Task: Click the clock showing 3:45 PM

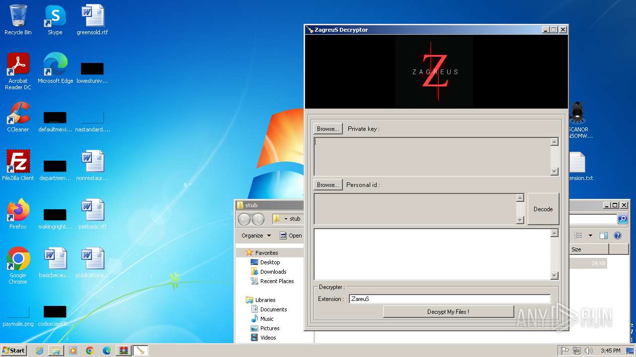Action: 610,351
